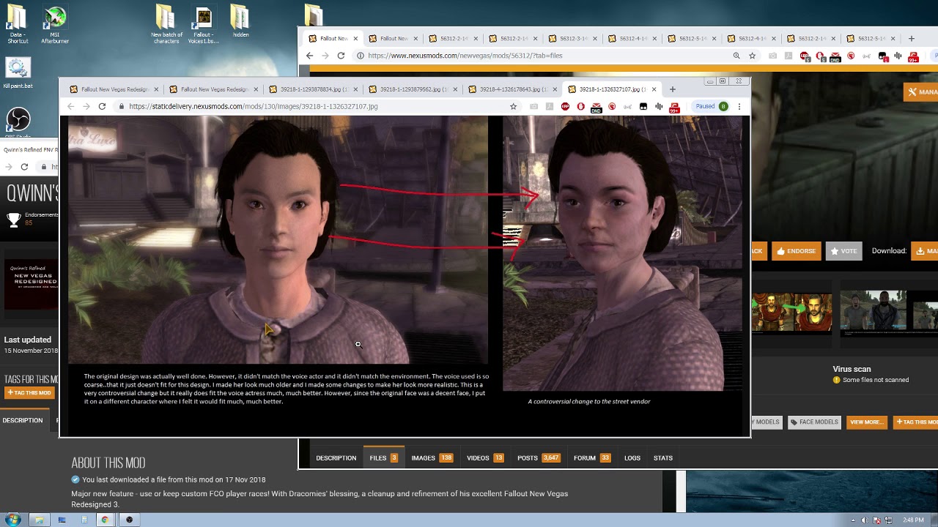Bookmark nexusmods page in back window

[x=752, y=56]
